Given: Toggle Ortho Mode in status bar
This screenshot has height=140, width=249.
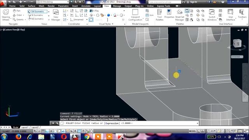Looking at the screenshot, I should 47,131.
